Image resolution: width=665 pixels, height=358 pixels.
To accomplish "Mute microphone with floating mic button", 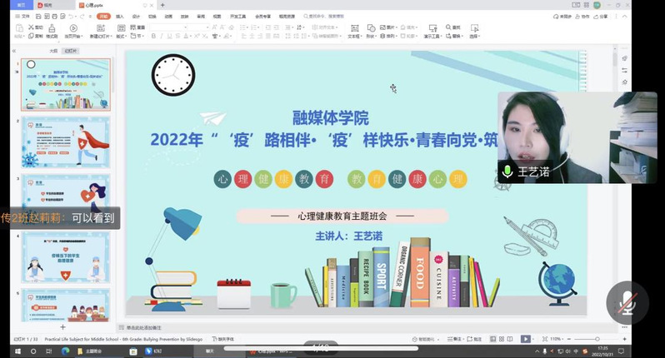I will (x=627, y=302).
